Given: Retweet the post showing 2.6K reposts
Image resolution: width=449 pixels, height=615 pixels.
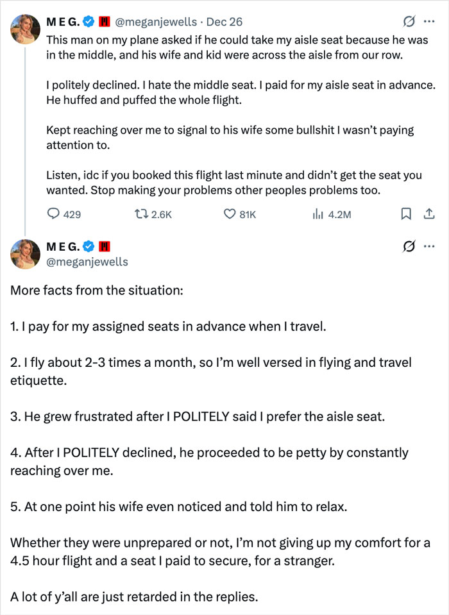Looking at the screenshot, I should point(151,214).
